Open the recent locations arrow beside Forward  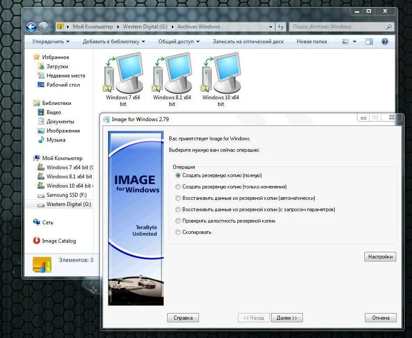(52, 27)
